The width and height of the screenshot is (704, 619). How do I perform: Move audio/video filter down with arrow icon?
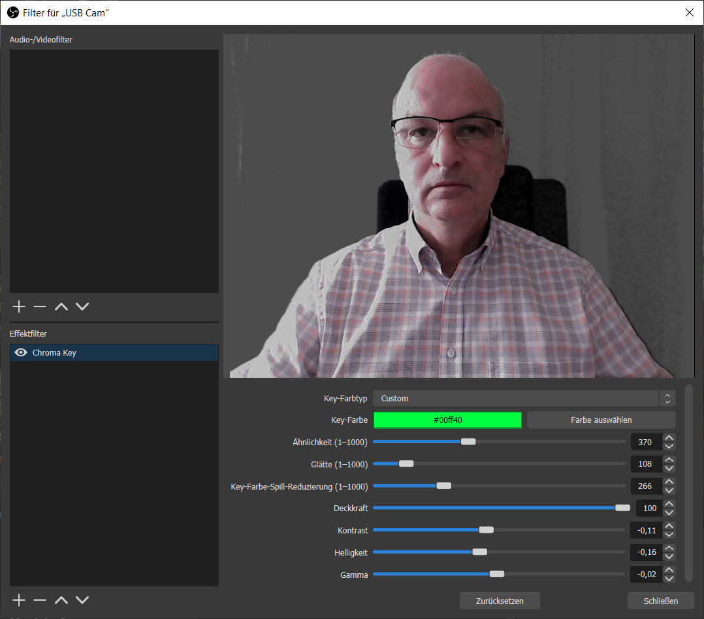pos(82,307)
